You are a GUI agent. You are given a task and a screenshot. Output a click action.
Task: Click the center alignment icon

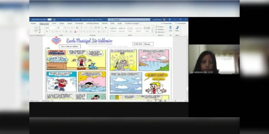[x=84, y=31]
